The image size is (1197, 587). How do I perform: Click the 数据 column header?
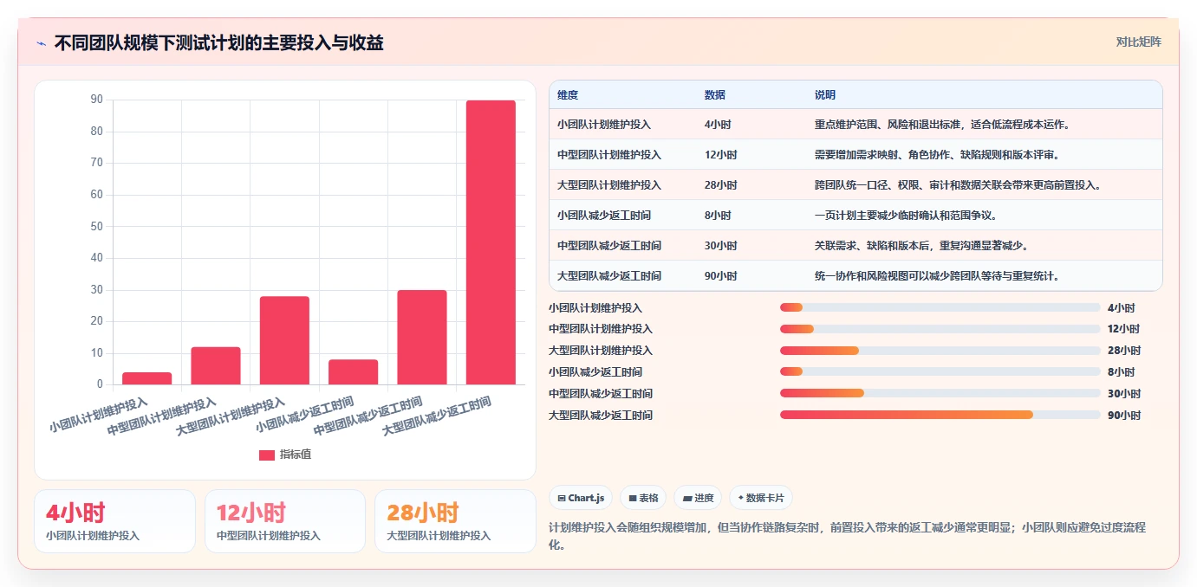(x=715, y=95)
